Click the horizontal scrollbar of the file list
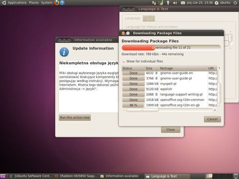The height and width of the screenshot is (179, 239). [x=142, y=110]
